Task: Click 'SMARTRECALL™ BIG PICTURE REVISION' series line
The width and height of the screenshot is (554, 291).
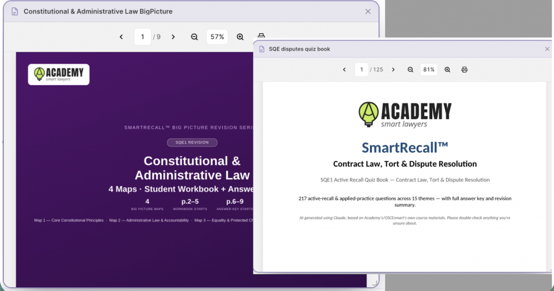Action: [189, 127]
